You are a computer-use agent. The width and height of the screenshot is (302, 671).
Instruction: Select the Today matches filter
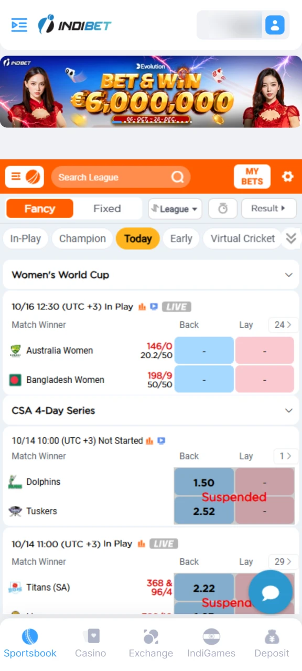point(137,239)
